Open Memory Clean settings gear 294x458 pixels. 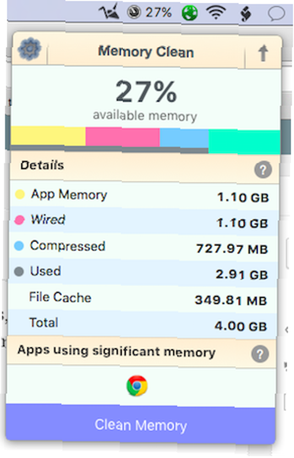(29, 49)
